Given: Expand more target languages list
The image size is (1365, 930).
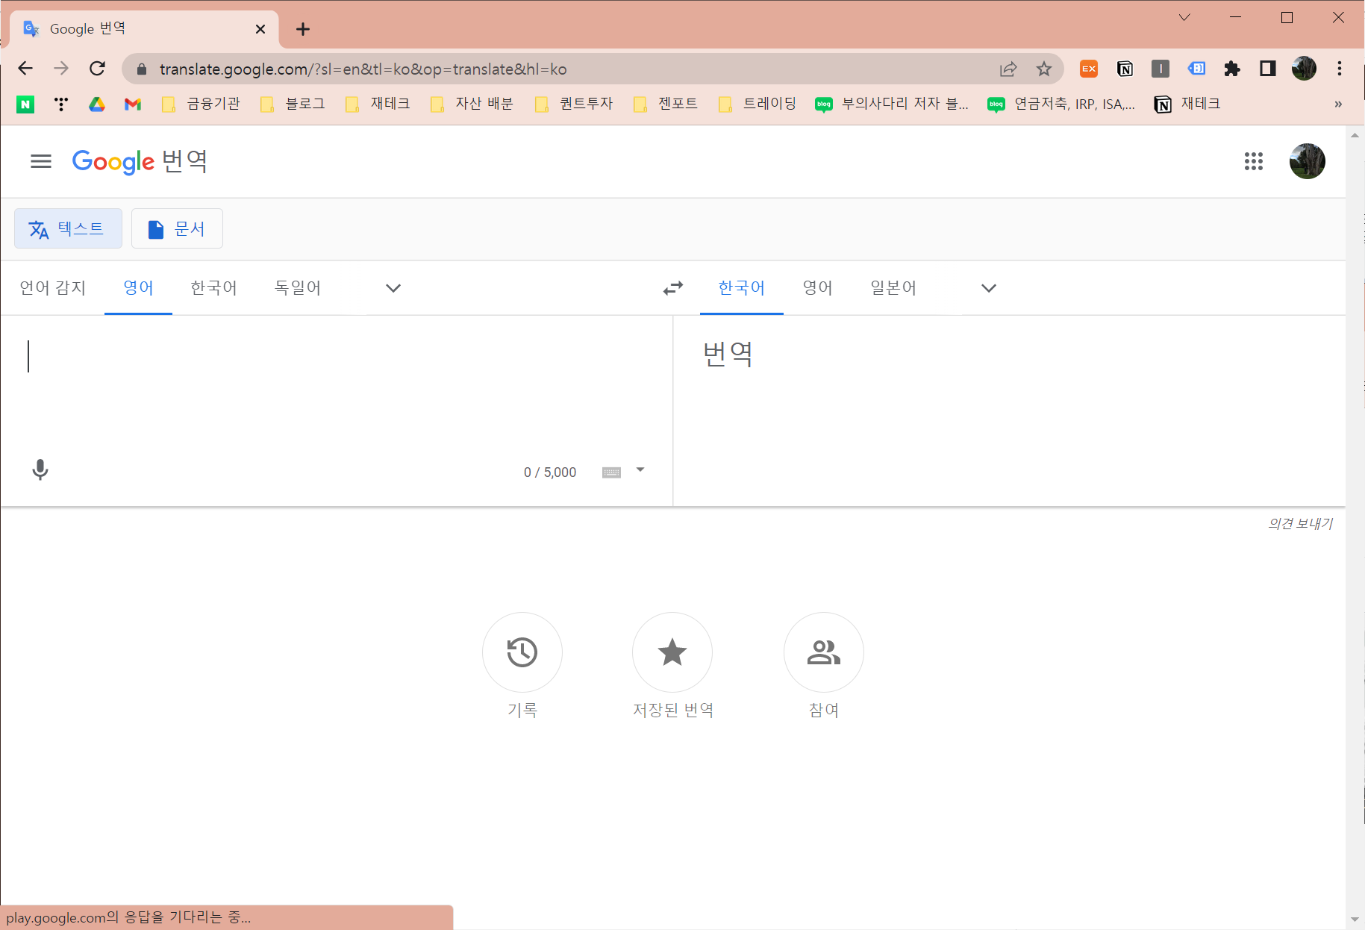Looking at the screenshot, I should 989,288.
